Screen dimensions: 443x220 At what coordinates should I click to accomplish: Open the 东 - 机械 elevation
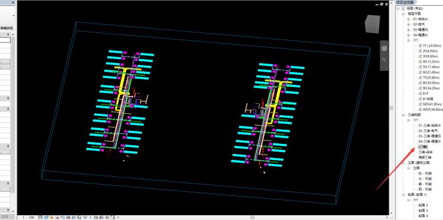pos(425,173)
